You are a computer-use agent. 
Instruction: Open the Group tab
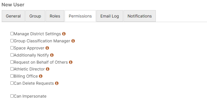tap(35, 16)
